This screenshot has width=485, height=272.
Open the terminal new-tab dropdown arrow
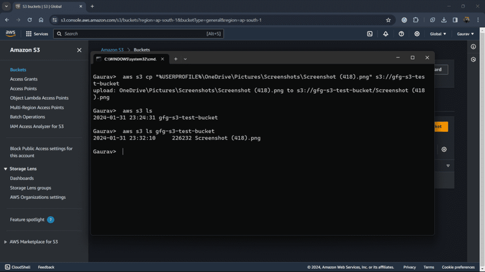tap(185, 59)
